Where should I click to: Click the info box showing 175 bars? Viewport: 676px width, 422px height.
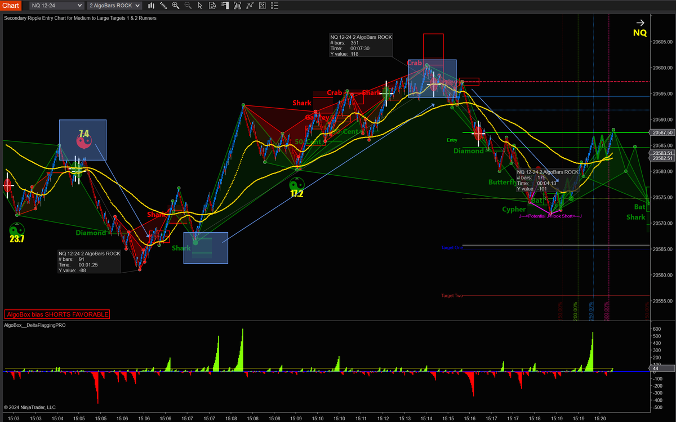tap(548, 180)
